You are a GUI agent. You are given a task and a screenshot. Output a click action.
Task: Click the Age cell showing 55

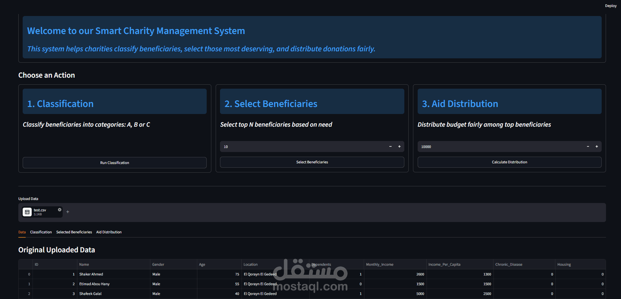click(219, 284)
